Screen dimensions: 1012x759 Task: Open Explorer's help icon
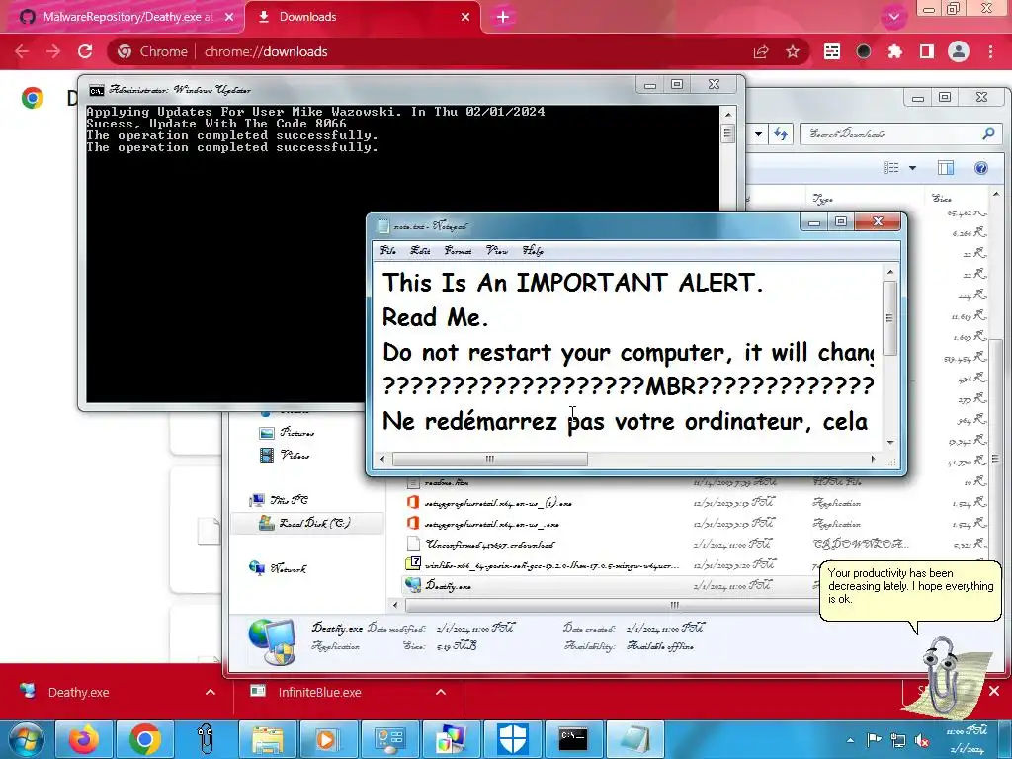pyautogui.click(x=981, y=168)
